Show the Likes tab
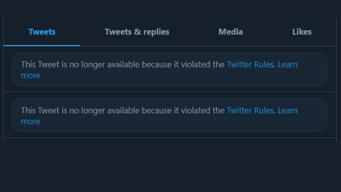This screenshot has height=192, width=341. click(x=302, y=32)
